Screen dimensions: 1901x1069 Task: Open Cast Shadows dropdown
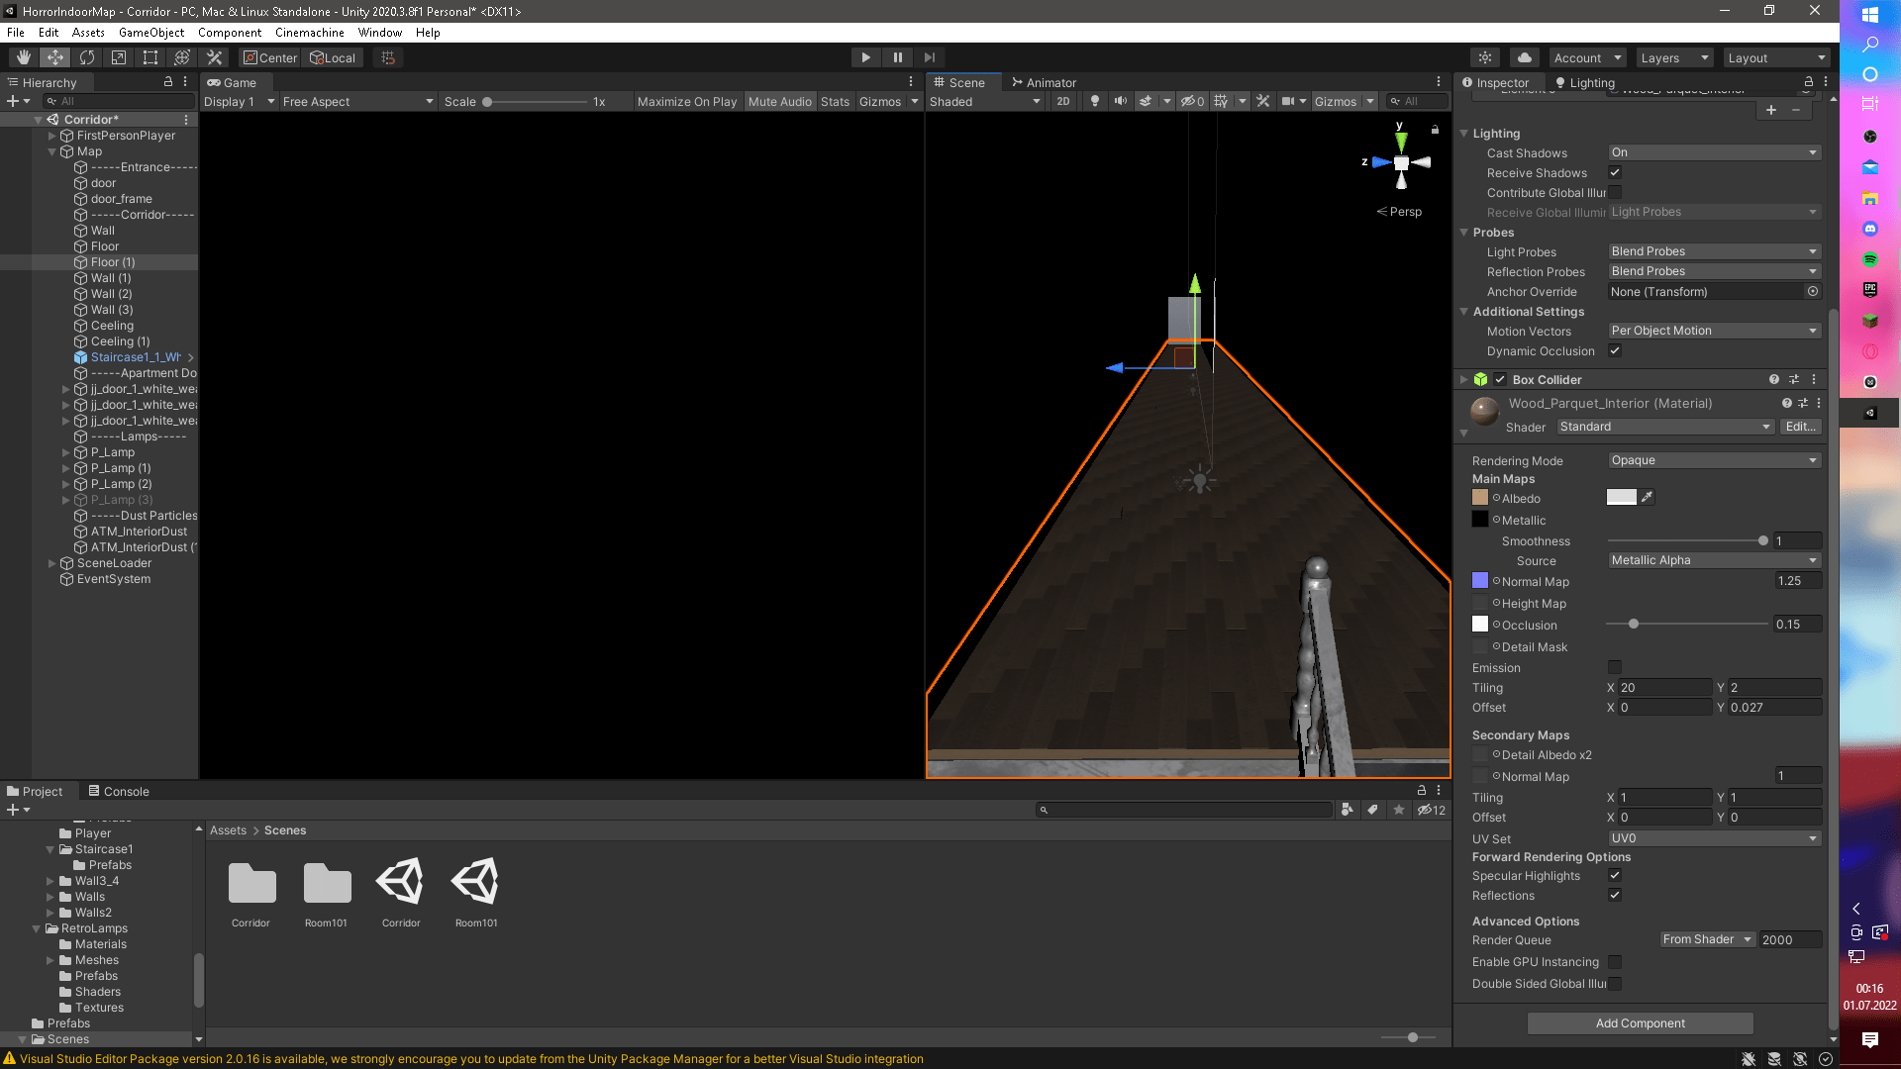(x=1714, y=152)
